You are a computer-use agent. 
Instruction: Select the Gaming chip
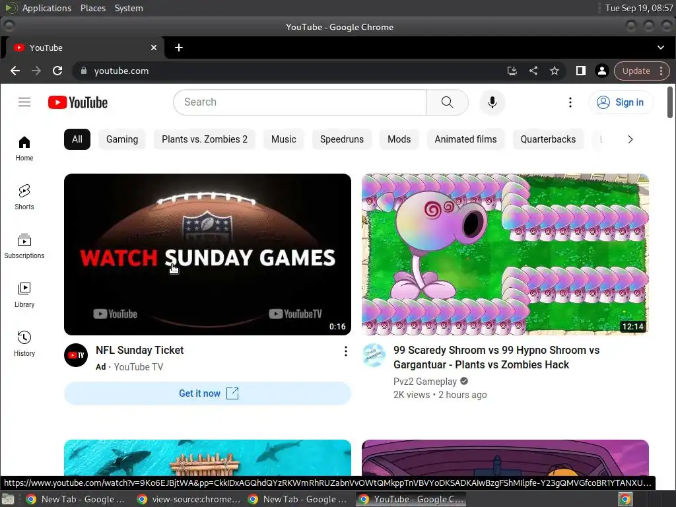pyautogui.click(x=122, y=139)
